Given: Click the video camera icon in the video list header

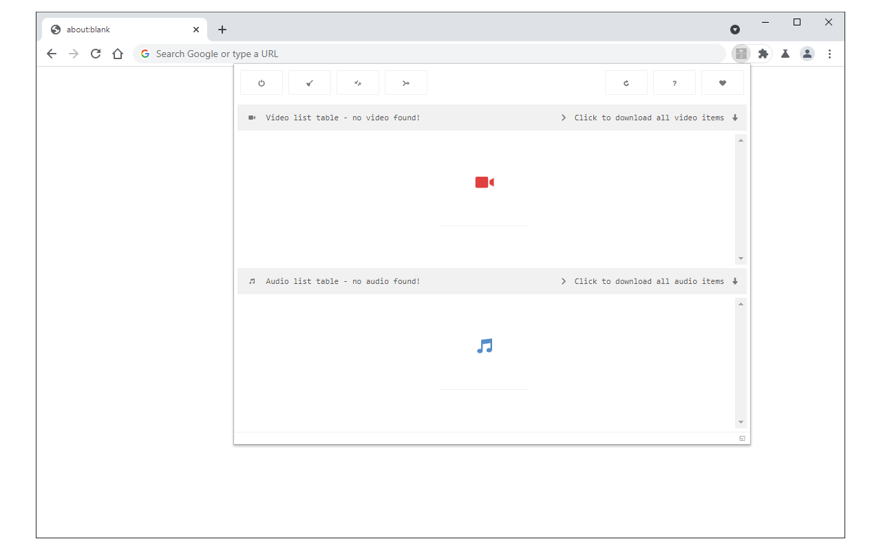Looking at the screenshot, I should pos(252,117).
